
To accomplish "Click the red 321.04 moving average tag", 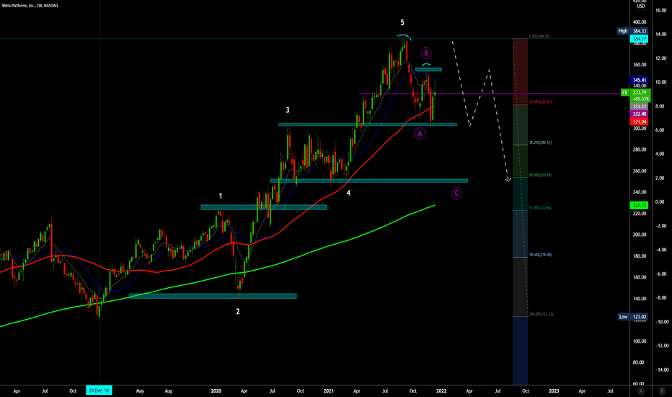I will point(639,122).
